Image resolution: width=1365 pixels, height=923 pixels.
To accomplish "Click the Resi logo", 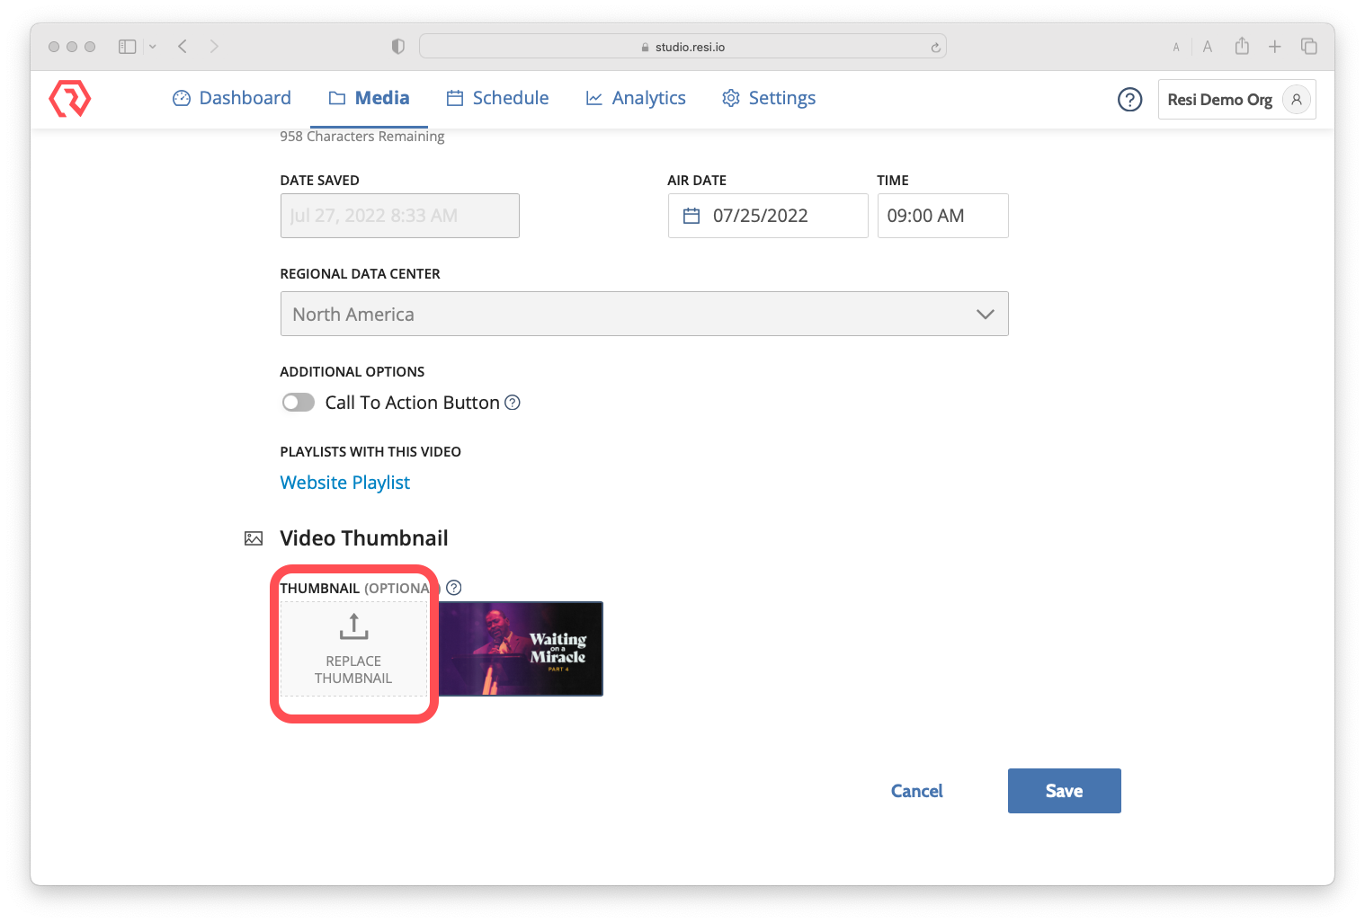I will (69, 99).
